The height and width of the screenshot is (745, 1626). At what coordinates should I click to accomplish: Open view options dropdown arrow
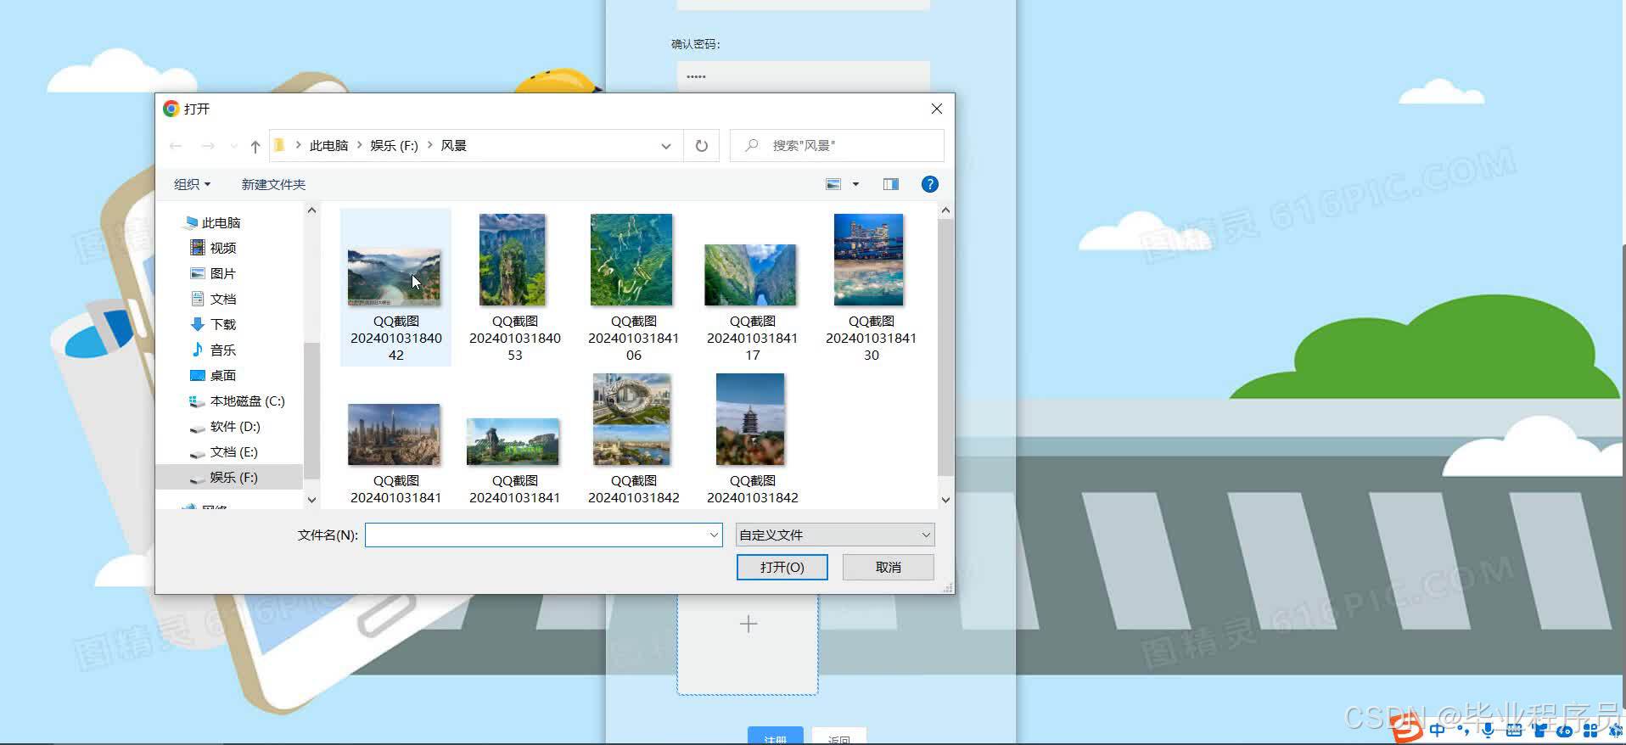[855, 184]
